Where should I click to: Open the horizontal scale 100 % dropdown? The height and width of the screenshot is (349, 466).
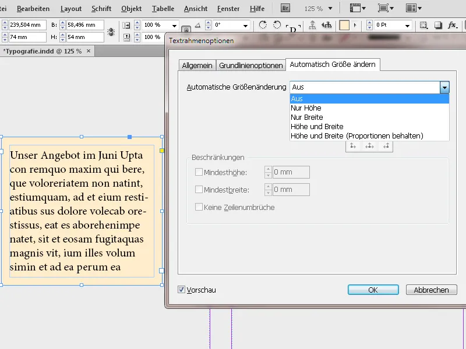174,26
